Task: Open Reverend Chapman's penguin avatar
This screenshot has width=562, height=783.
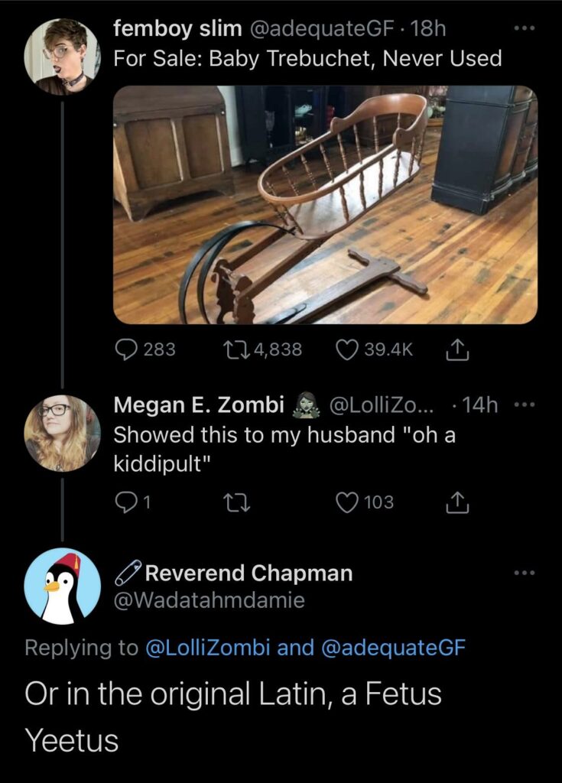Action: [x=62, y=586]
